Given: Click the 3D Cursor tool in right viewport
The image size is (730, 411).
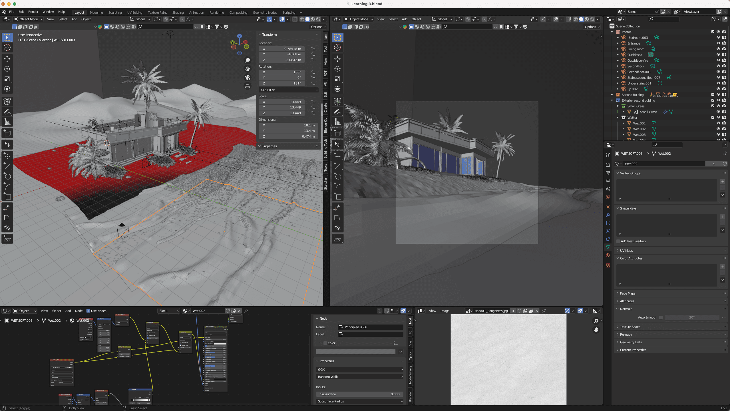Looking at the screenshot, I should (x=337, y=48).
